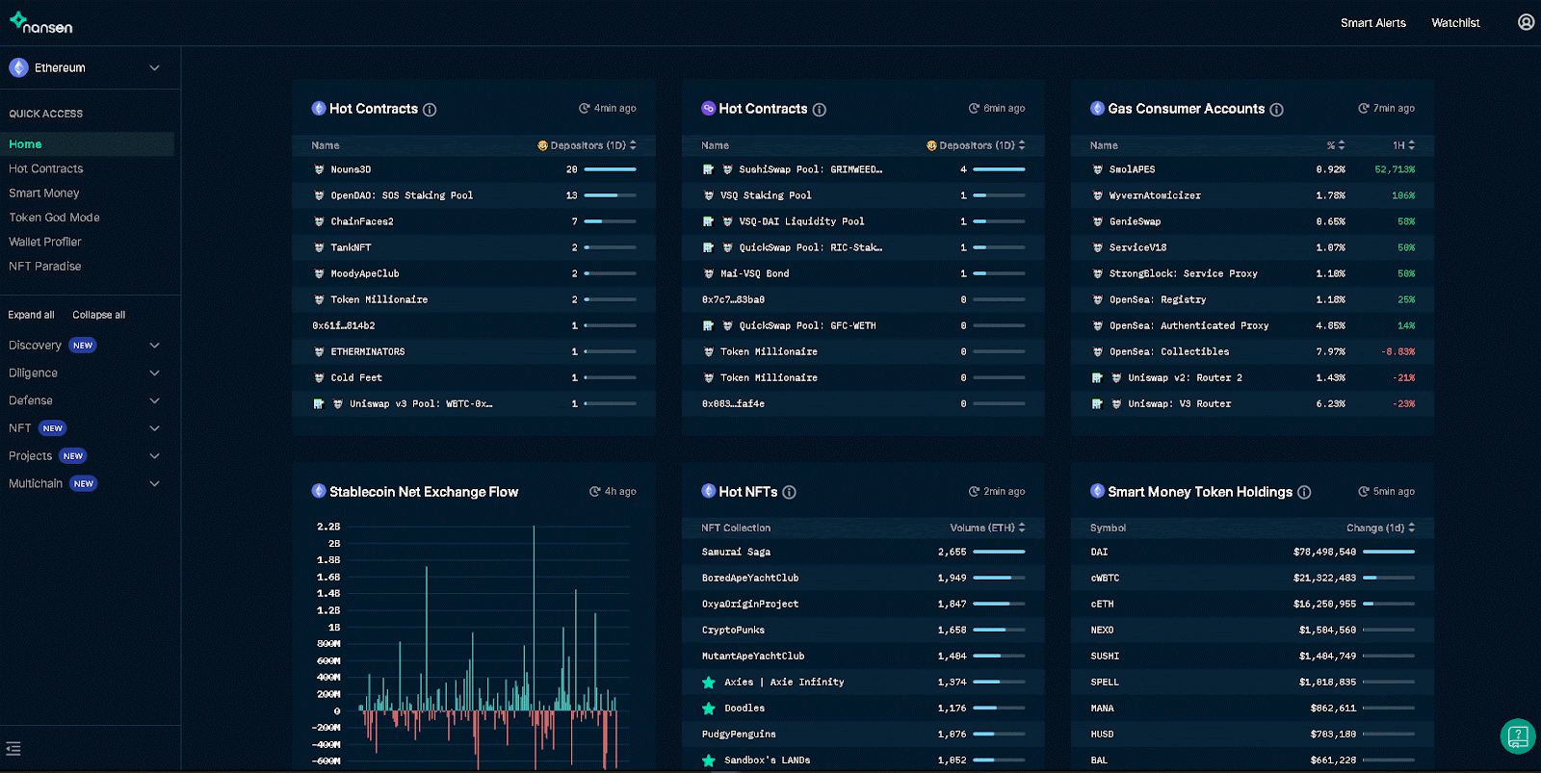This screenshot has height=773, width=1541.
Task: Sort Gas Consumer Accounts by 1H column
Action: click(1403, 145)
